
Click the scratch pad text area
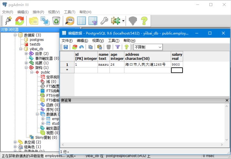142,123
